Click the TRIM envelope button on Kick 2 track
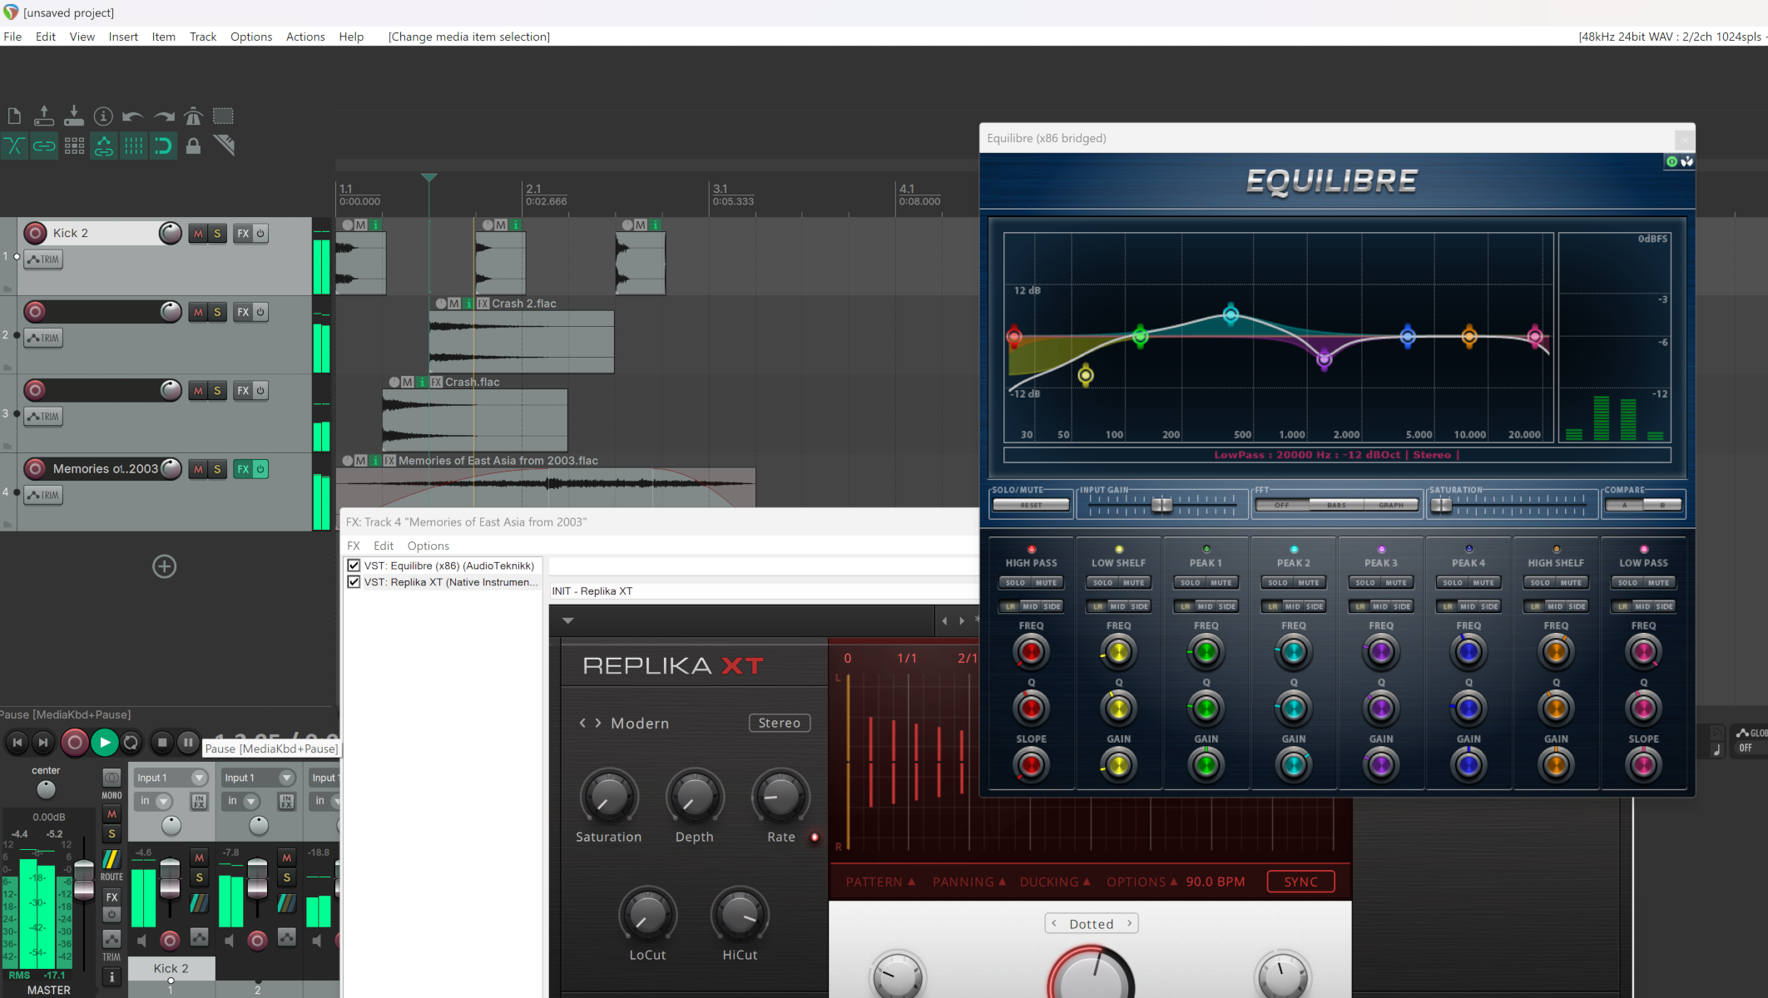This screenshot has height=998, width=1768. tap(43, 259)
